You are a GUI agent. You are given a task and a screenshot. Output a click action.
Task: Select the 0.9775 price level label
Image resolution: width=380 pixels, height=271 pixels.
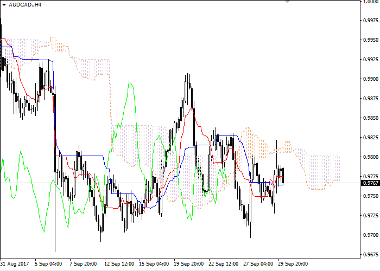click(371, 176)
